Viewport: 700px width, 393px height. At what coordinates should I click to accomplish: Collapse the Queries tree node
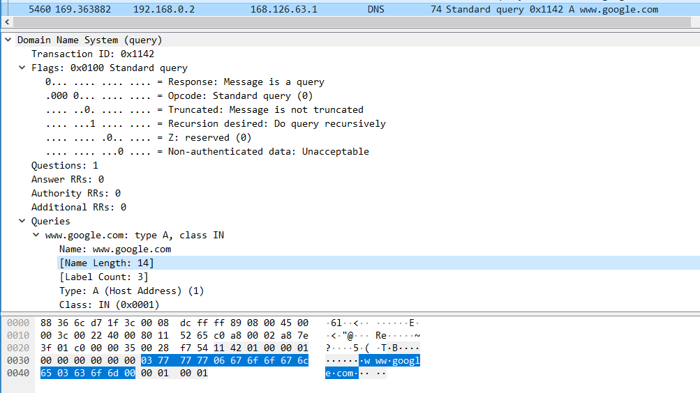[22, 221]
